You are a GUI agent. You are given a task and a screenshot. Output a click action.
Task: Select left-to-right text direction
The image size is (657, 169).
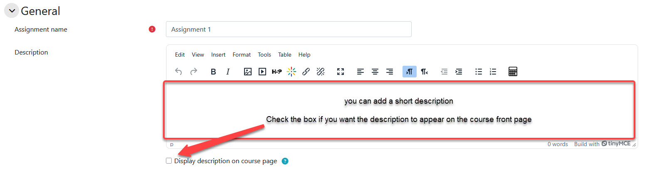pyautogui.click(x=410, y=72)
